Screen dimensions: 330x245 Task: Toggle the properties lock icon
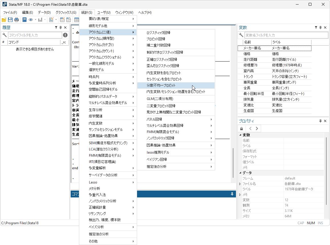tap(242, 128)
